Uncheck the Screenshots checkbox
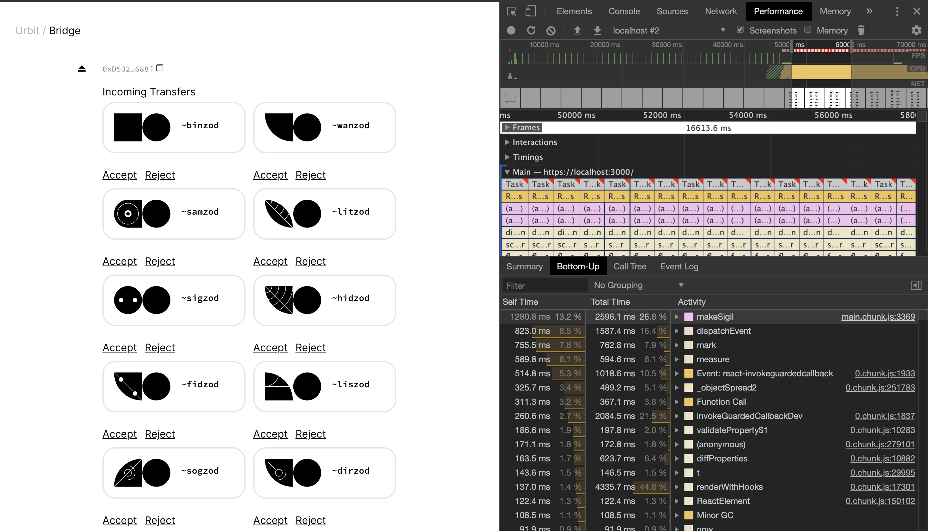The image size is (928, 531). point(740,30)
